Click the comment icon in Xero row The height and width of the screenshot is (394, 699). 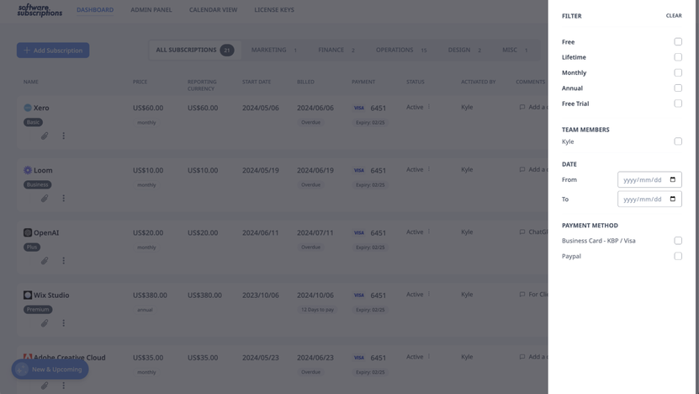coord(522,107)
